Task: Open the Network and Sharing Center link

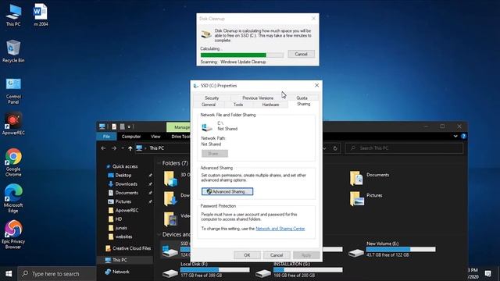Action: (x=280, y=229)
